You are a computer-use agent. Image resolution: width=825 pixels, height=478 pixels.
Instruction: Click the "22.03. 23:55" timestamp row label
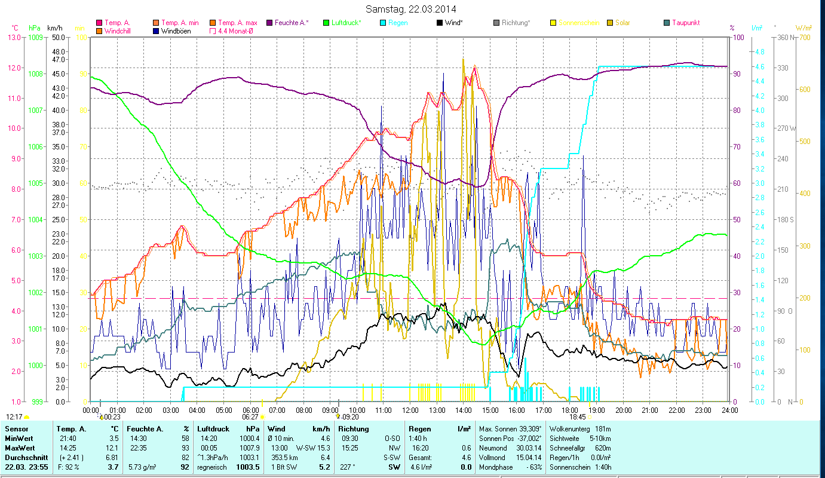pyautogui.click(x=26, y=467)
